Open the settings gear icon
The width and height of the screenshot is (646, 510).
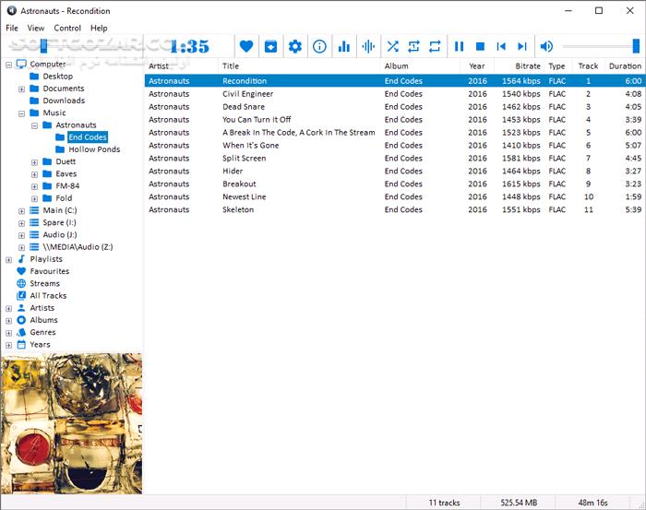295,46
